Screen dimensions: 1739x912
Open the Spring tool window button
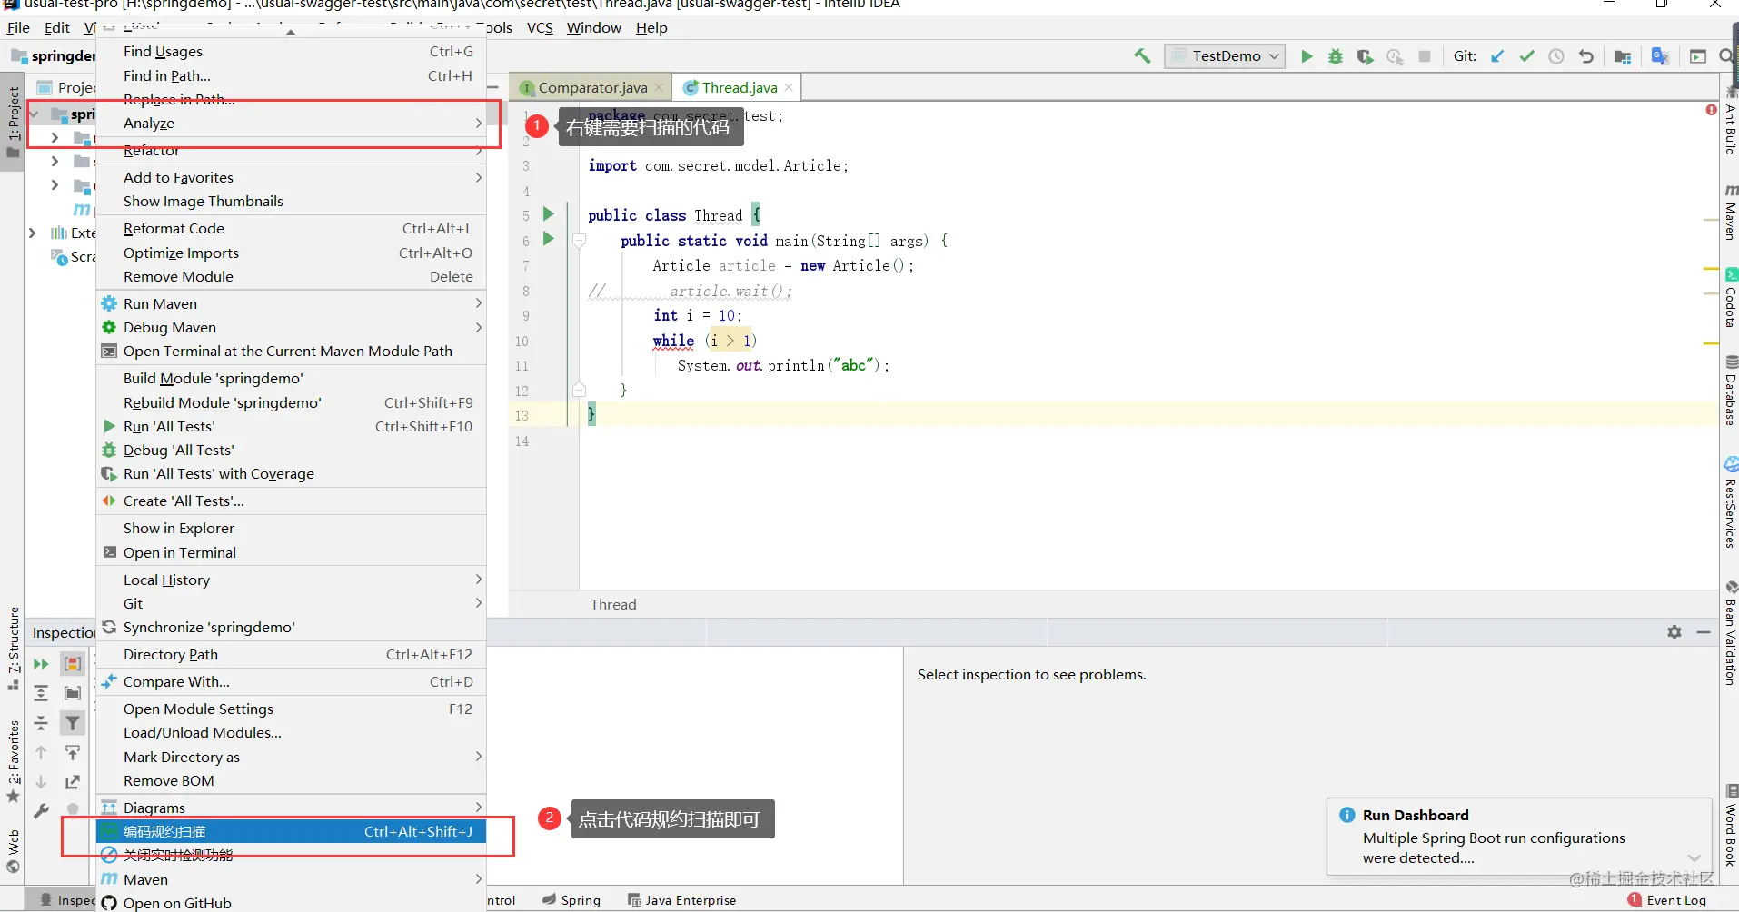tap(571, 900)
